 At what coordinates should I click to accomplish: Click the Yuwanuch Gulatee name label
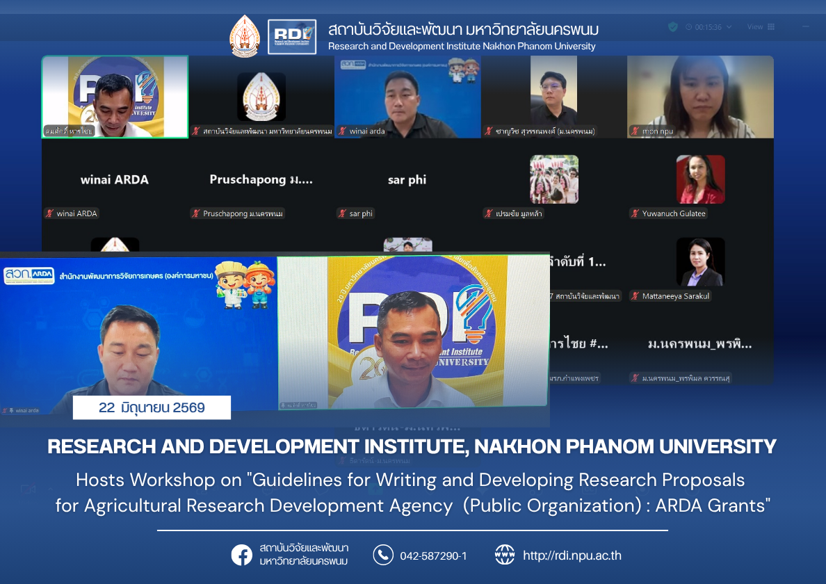(x=674, y=213)
